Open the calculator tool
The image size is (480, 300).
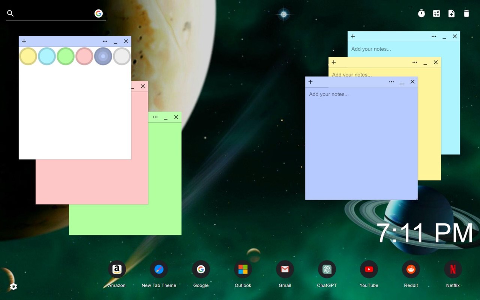coord(436,13)
